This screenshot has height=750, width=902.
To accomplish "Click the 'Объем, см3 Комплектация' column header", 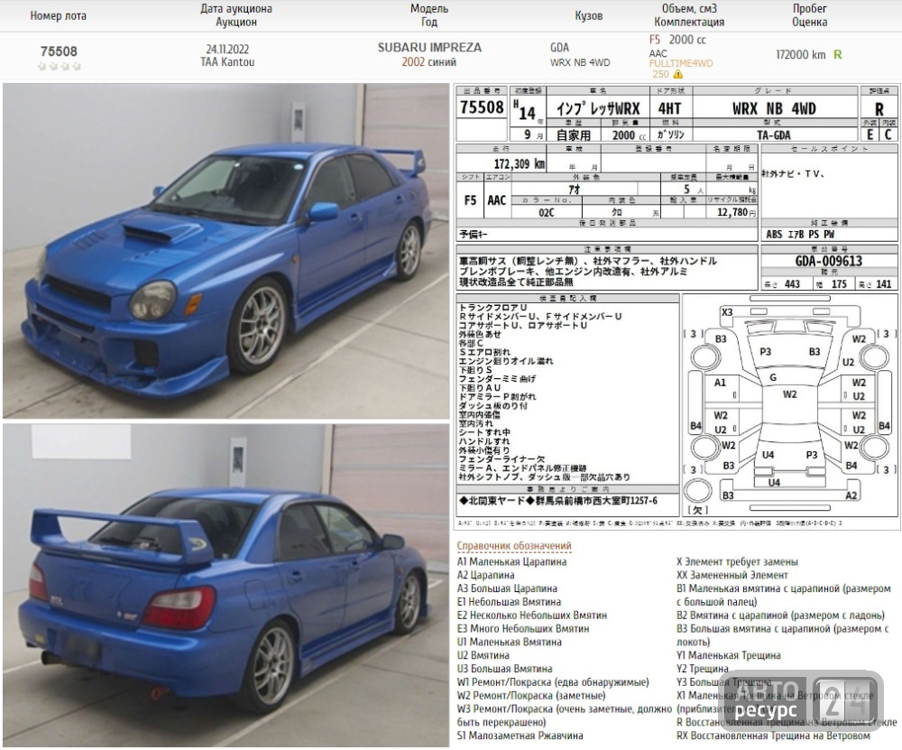I will (x=689, y=15).
